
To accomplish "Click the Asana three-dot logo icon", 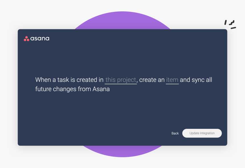I will [26, 39].
